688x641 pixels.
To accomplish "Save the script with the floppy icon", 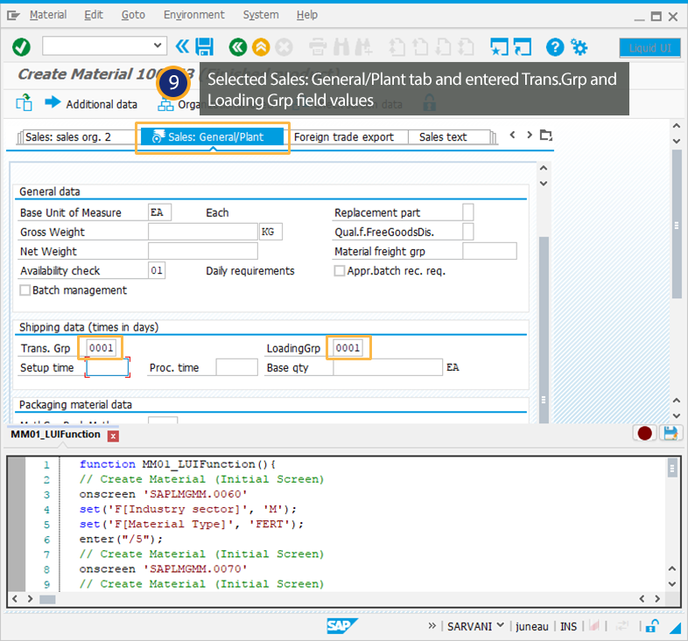I will coord(670,433).
